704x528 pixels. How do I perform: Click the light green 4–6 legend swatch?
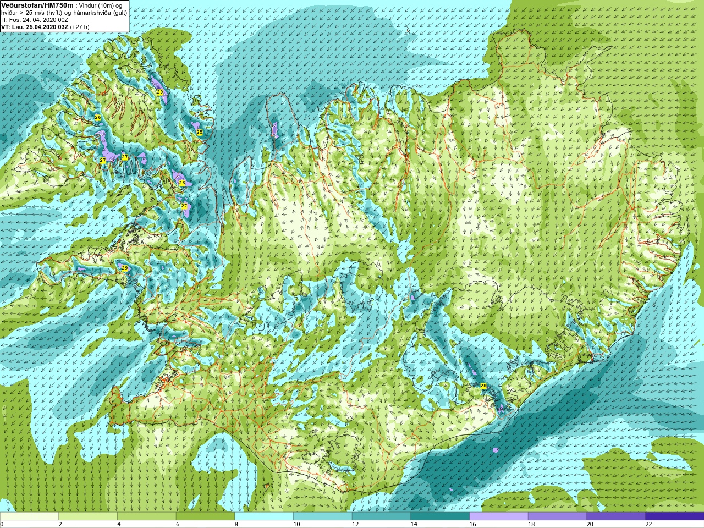coord(147,516)
